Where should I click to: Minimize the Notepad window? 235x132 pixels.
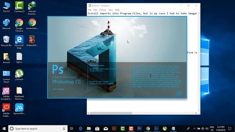(x=181, y=5)
